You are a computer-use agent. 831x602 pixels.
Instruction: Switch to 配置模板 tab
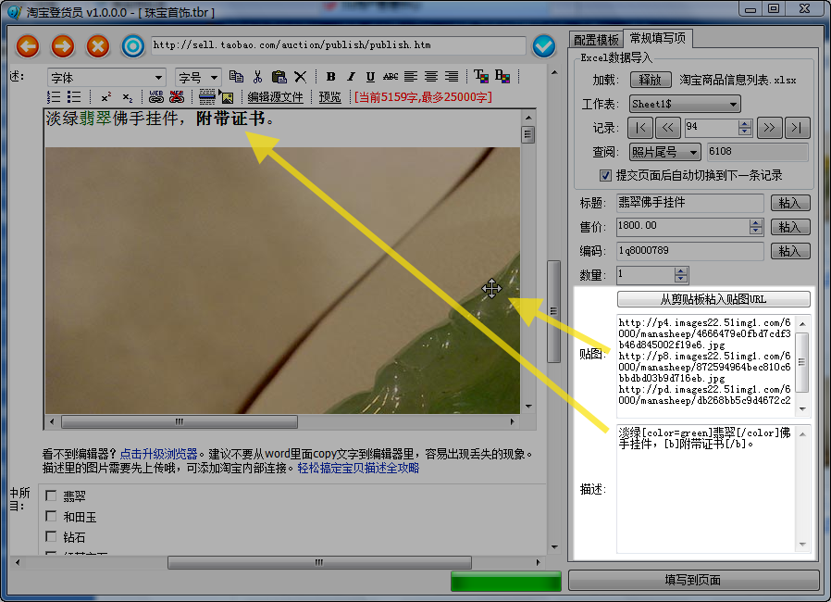point(596,40)
